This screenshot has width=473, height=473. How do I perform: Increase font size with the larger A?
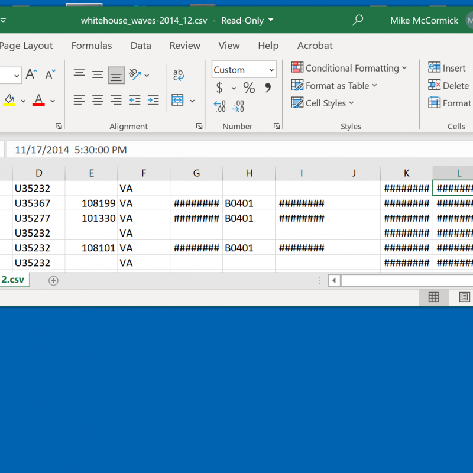point(32,74)
